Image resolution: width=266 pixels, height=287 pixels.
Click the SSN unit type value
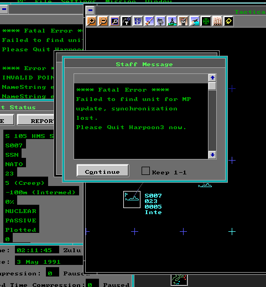pos(13,155)
